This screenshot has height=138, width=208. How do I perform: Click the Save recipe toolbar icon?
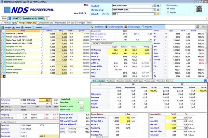14,28
